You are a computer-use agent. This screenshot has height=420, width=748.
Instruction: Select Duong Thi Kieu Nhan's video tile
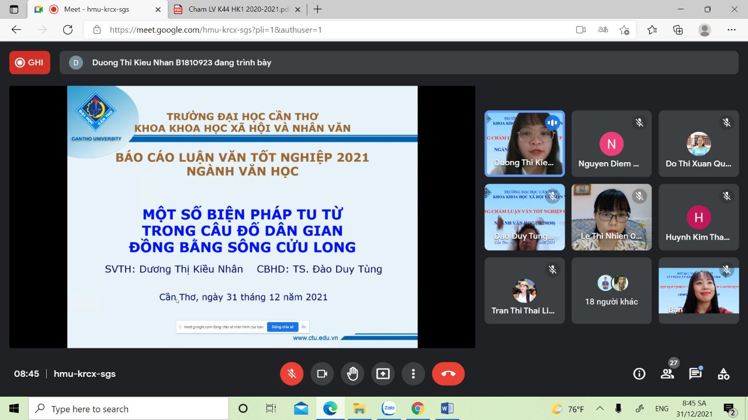click(524, 143)
